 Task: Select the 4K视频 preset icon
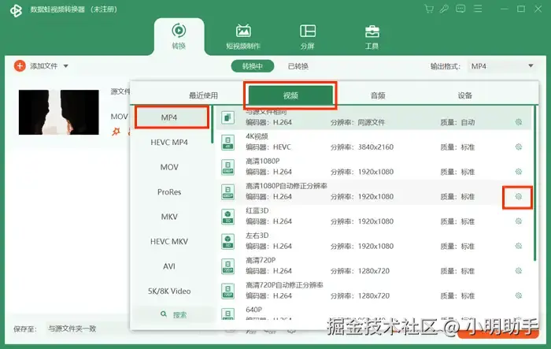227,143
